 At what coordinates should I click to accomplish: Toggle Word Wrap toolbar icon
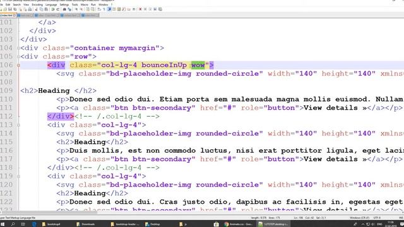[99, 9]
